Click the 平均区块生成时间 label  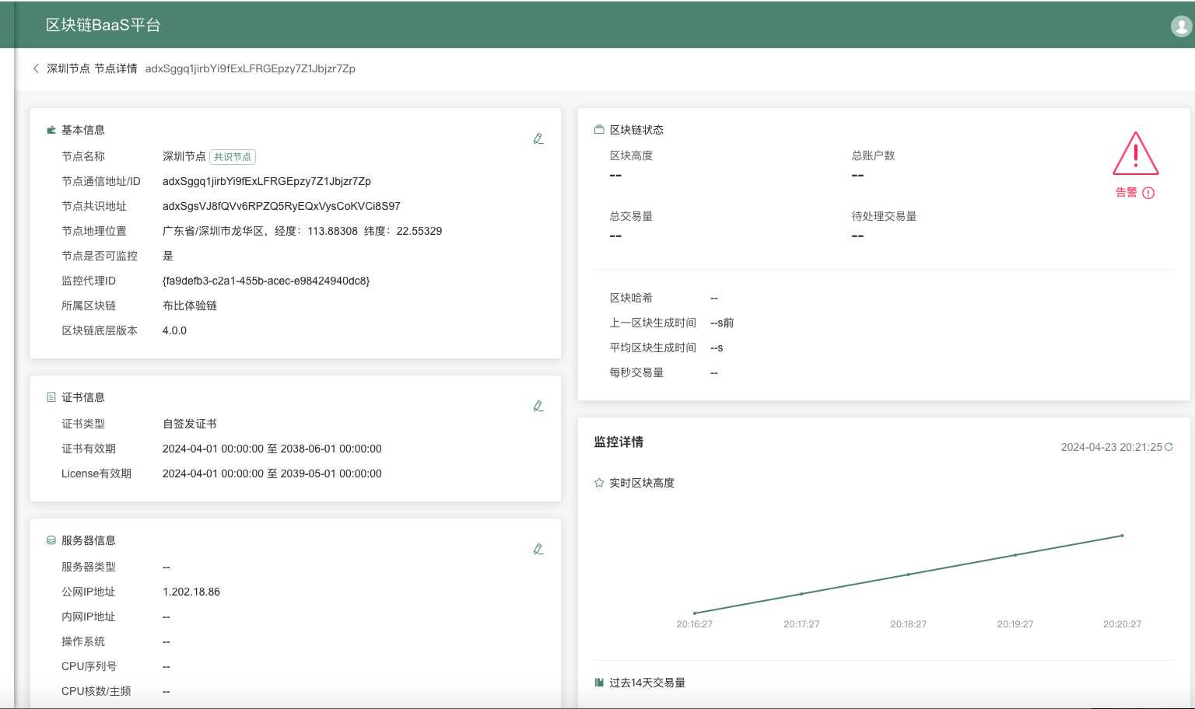(653, 348)
